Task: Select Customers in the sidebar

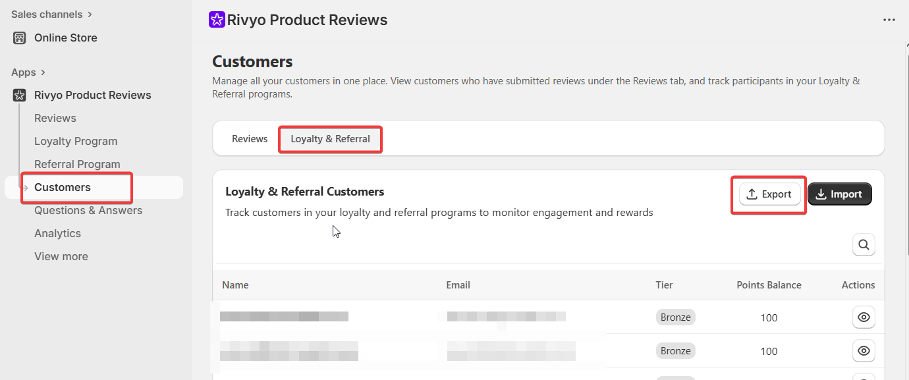Action: (63, 187)
